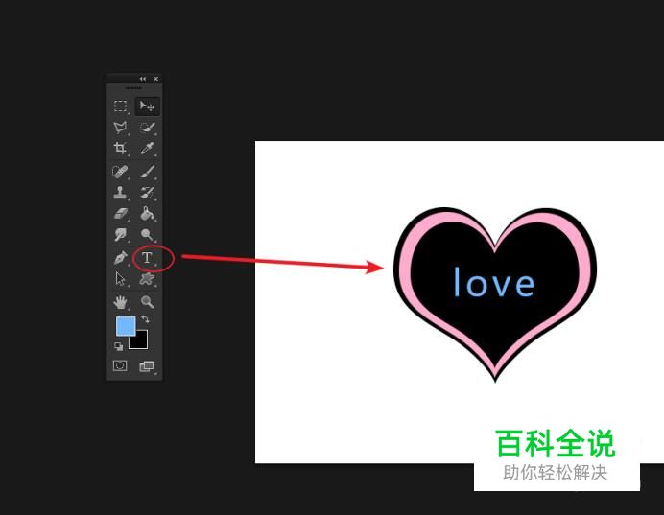Viewport: 664px width, 515px height.
Task: Select the Eyedropper tool
Action: tap(148, 148)
